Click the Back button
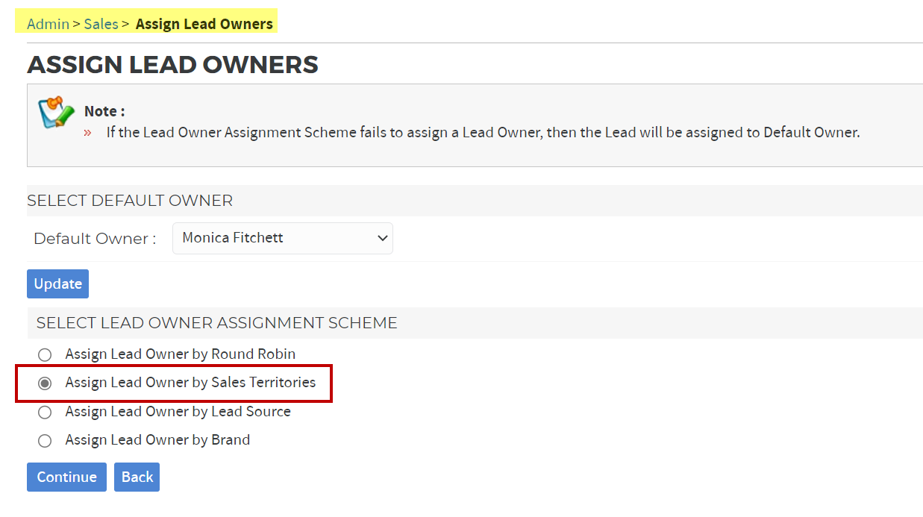The image size is (923, 517). (x=137, y=477)
